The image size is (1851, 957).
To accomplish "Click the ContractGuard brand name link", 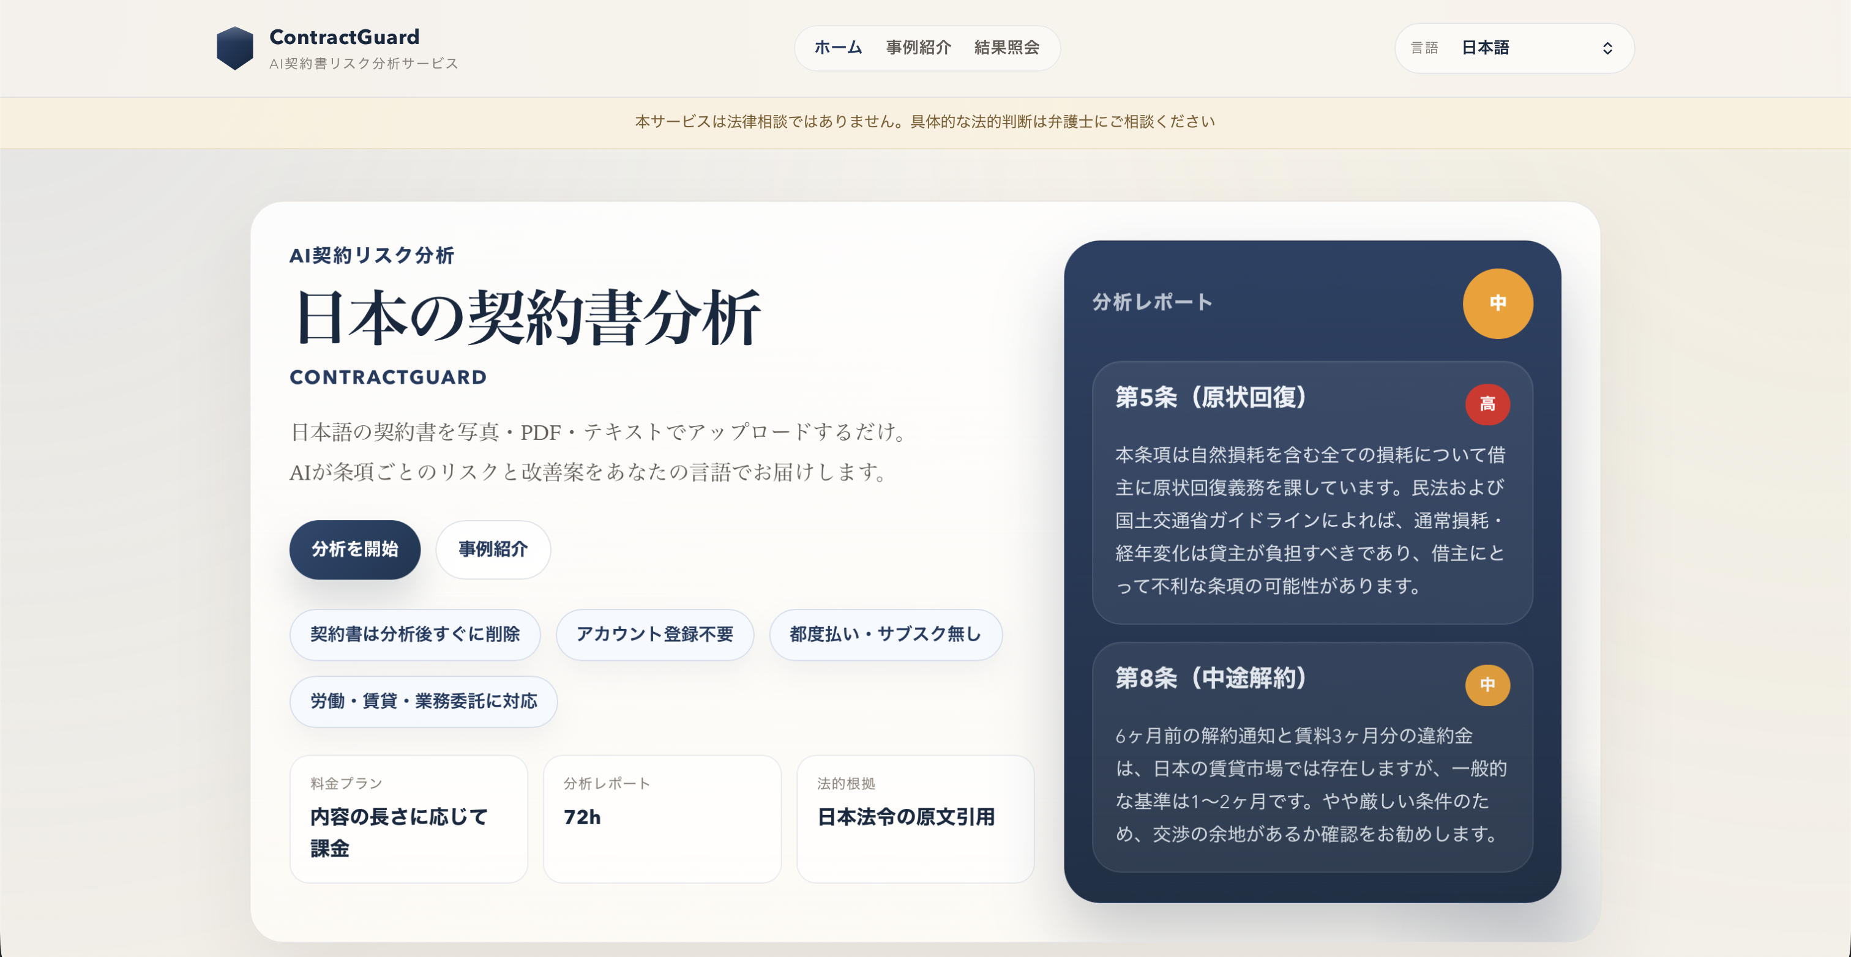I will [x=344, y=37].
